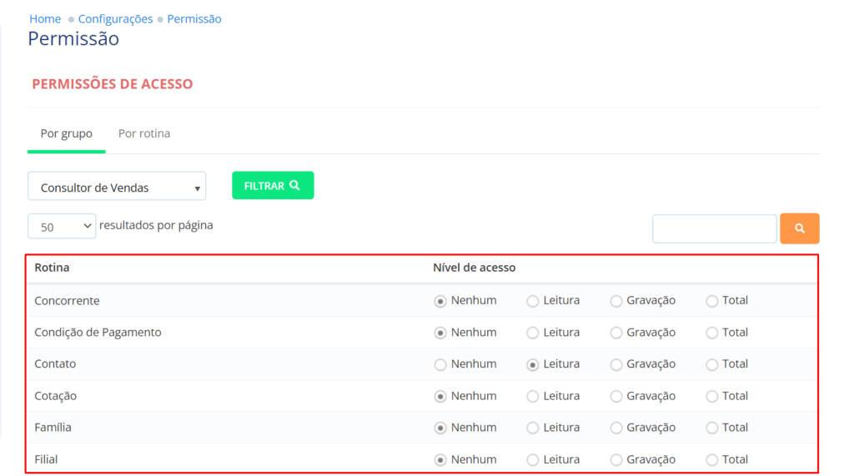The height and width of the screenshot is (476, 854).
Task: Click the Rotina column header
Action: [52, 268]
